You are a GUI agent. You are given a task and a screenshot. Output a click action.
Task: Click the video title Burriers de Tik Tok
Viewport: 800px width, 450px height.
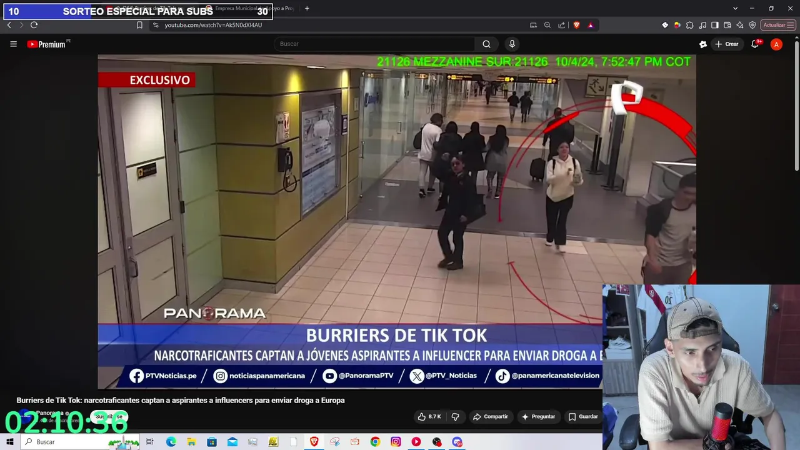point(181,400)
